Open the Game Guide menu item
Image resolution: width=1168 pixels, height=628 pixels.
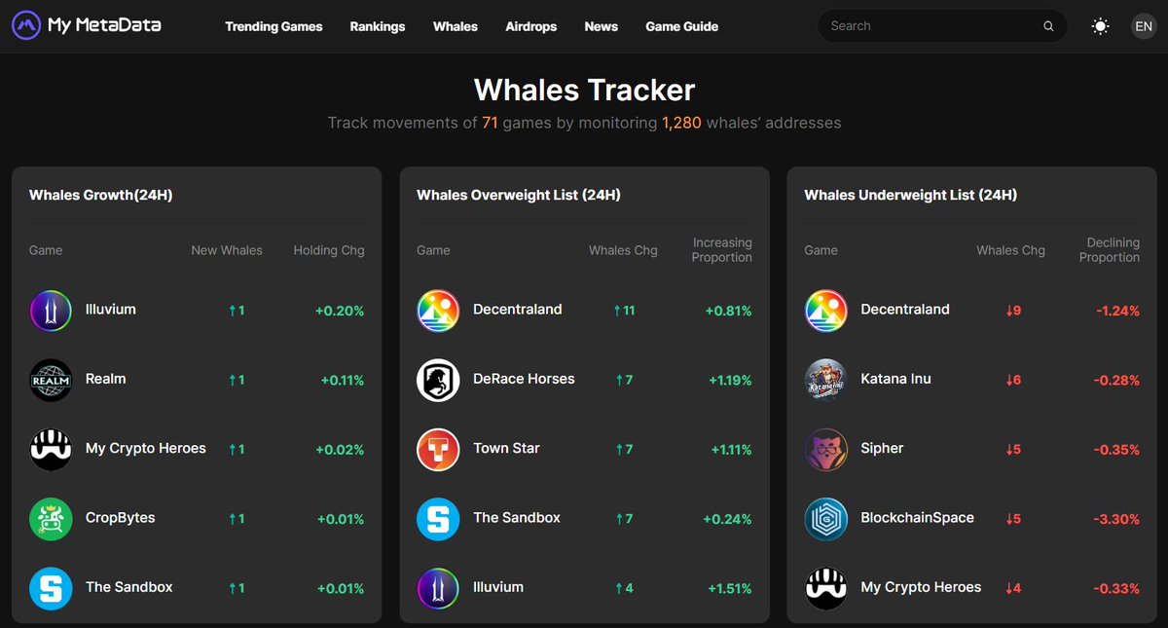(682, 26)
